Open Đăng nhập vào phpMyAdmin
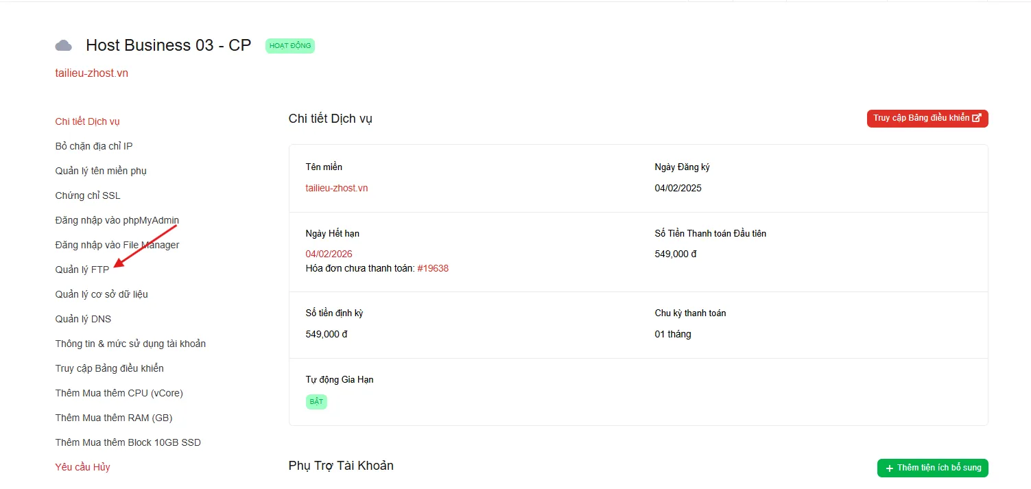Viewport: 1031px width, 489px height. 117,220
